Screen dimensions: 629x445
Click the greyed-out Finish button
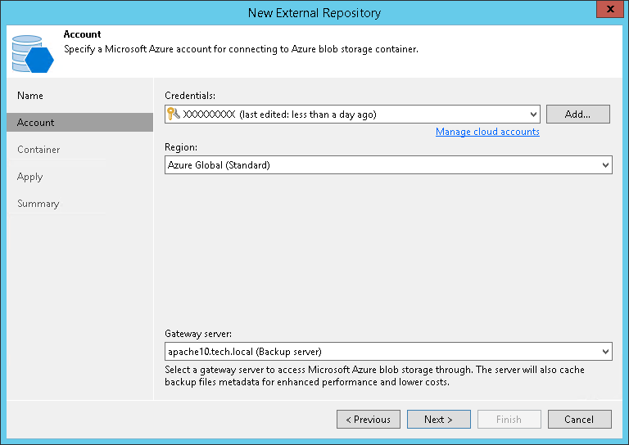click(x=509, y=420)
